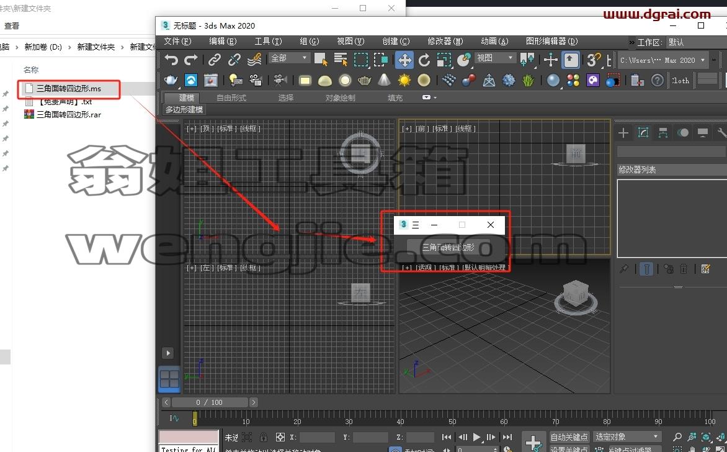The image size is (727, 452).
Task: Activate the Select and Scale tool
Action: coord(444,60)
